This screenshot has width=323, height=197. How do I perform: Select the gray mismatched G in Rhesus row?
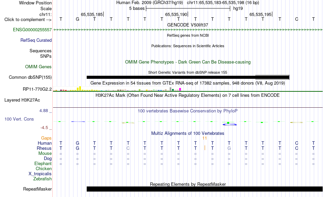229,148
